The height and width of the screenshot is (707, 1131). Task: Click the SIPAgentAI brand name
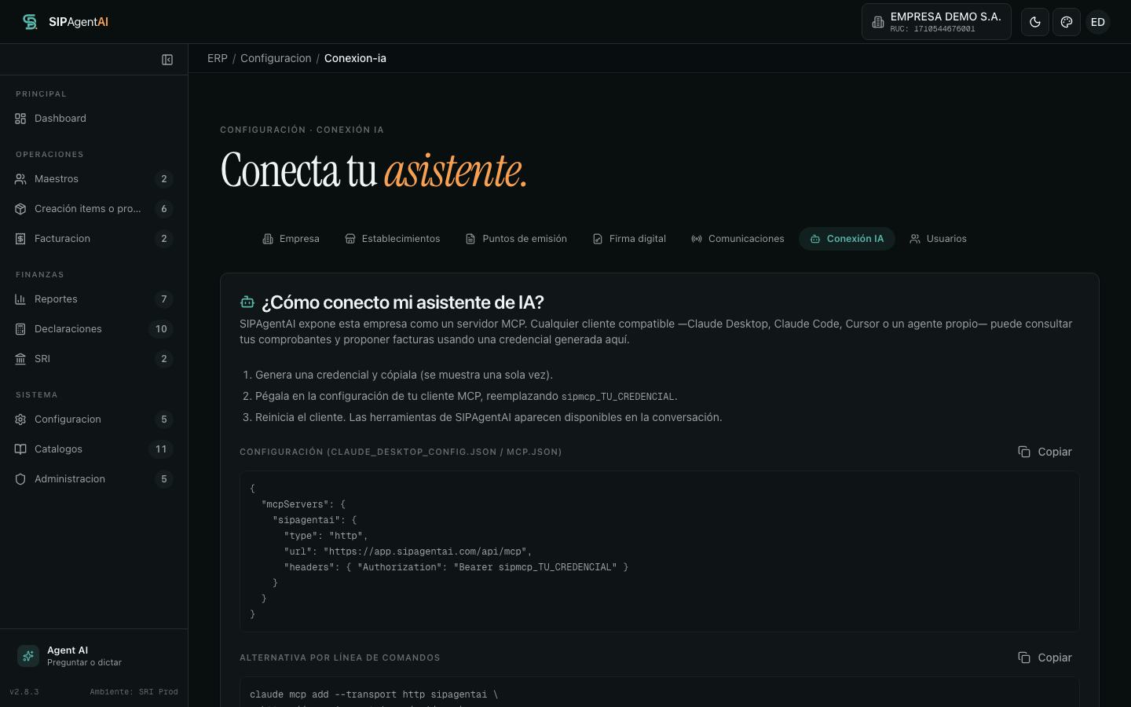point(79,22)
